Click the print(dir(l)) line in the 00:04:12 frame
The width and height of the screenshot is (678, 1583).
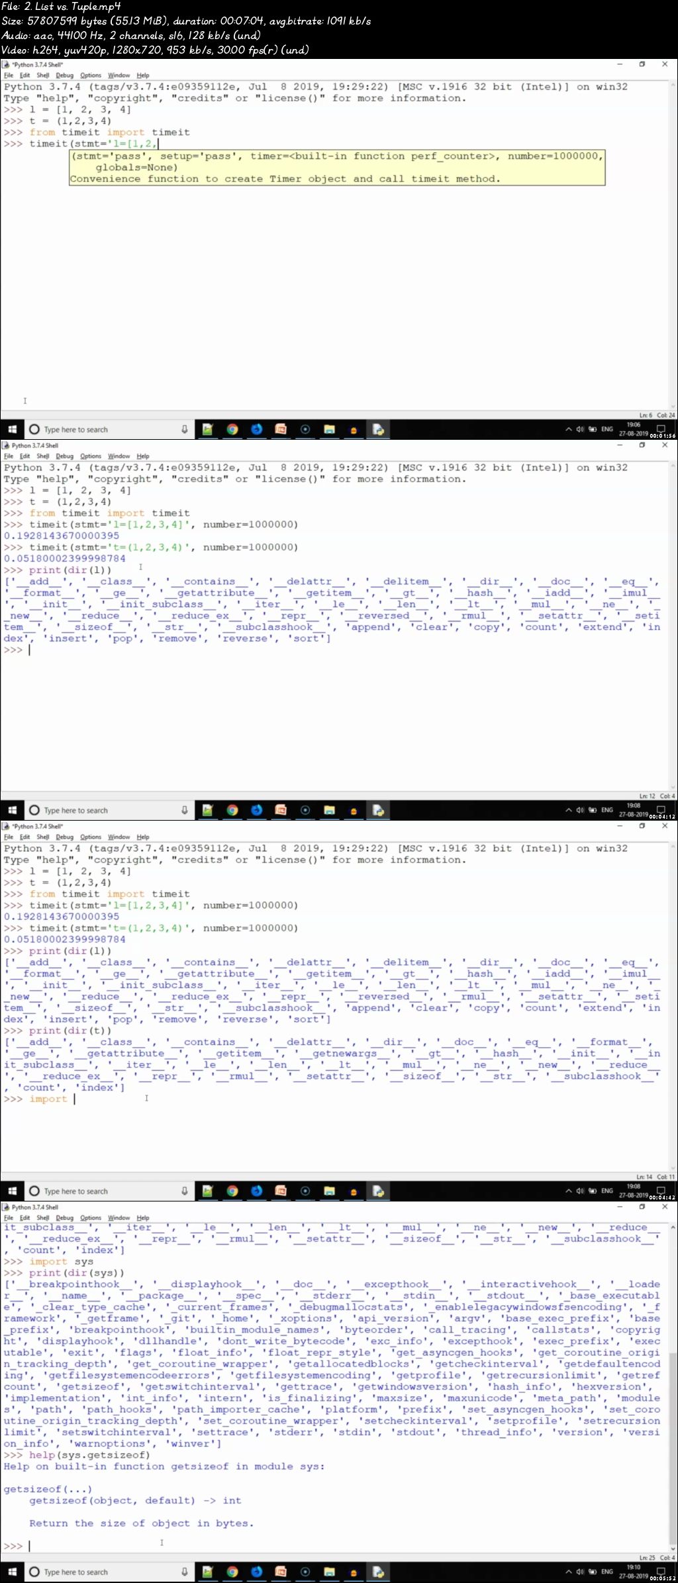70,570
